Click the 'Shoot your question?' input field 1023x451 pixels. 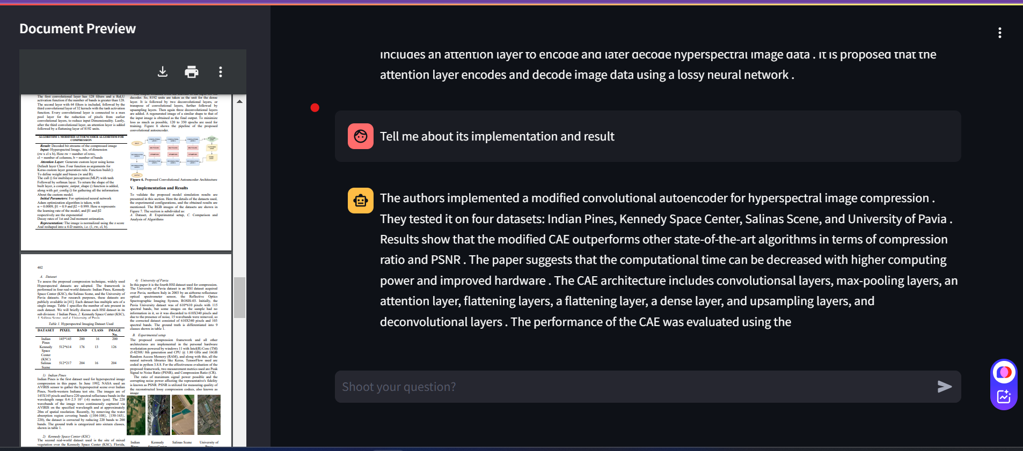[x=590, y=386]
